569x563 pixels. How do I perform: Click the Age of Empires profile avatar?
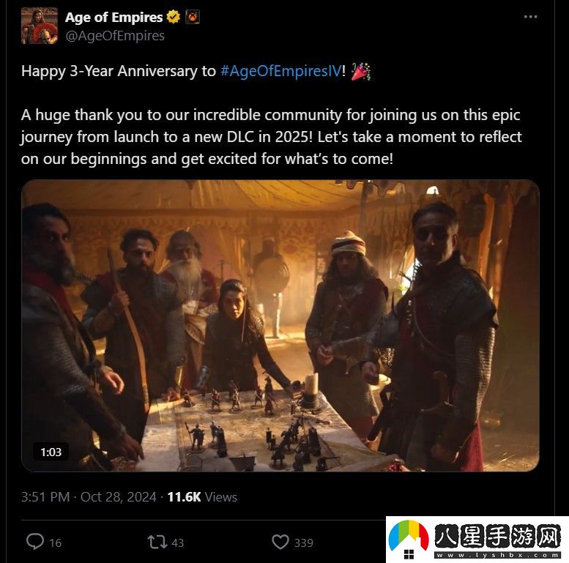pyautogui.click(x=40, y=26)
